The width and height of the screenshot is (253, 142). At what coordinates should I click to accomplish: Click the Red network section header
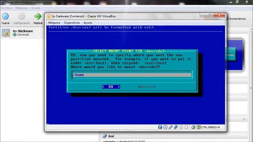111,136
